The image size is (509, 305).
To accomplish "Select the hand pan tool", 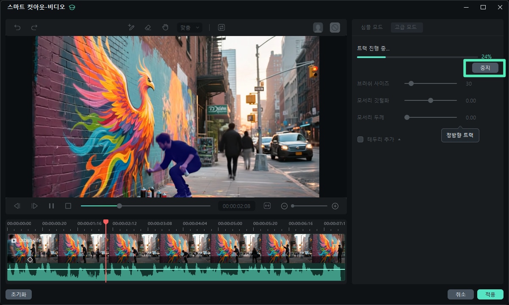I will [165, 28].
